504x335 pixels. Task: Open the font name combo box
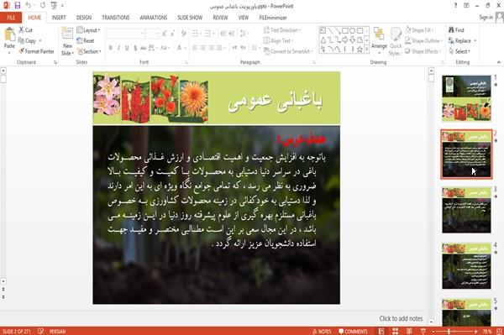[126, 34]
